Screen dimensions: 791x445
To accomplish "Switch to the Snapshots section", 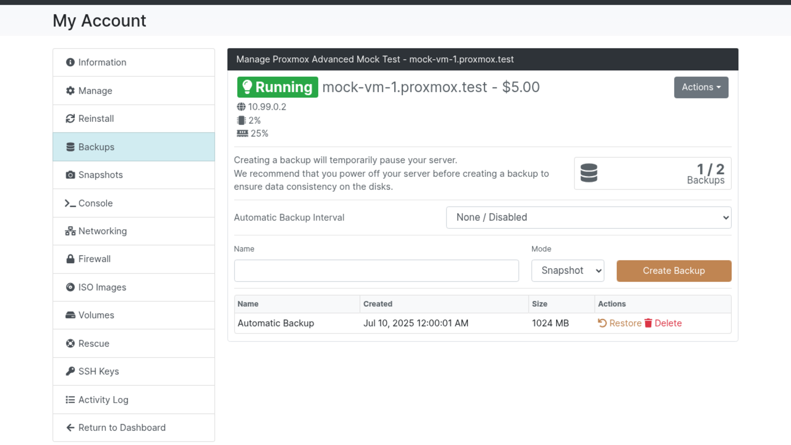I will (133, 175).
